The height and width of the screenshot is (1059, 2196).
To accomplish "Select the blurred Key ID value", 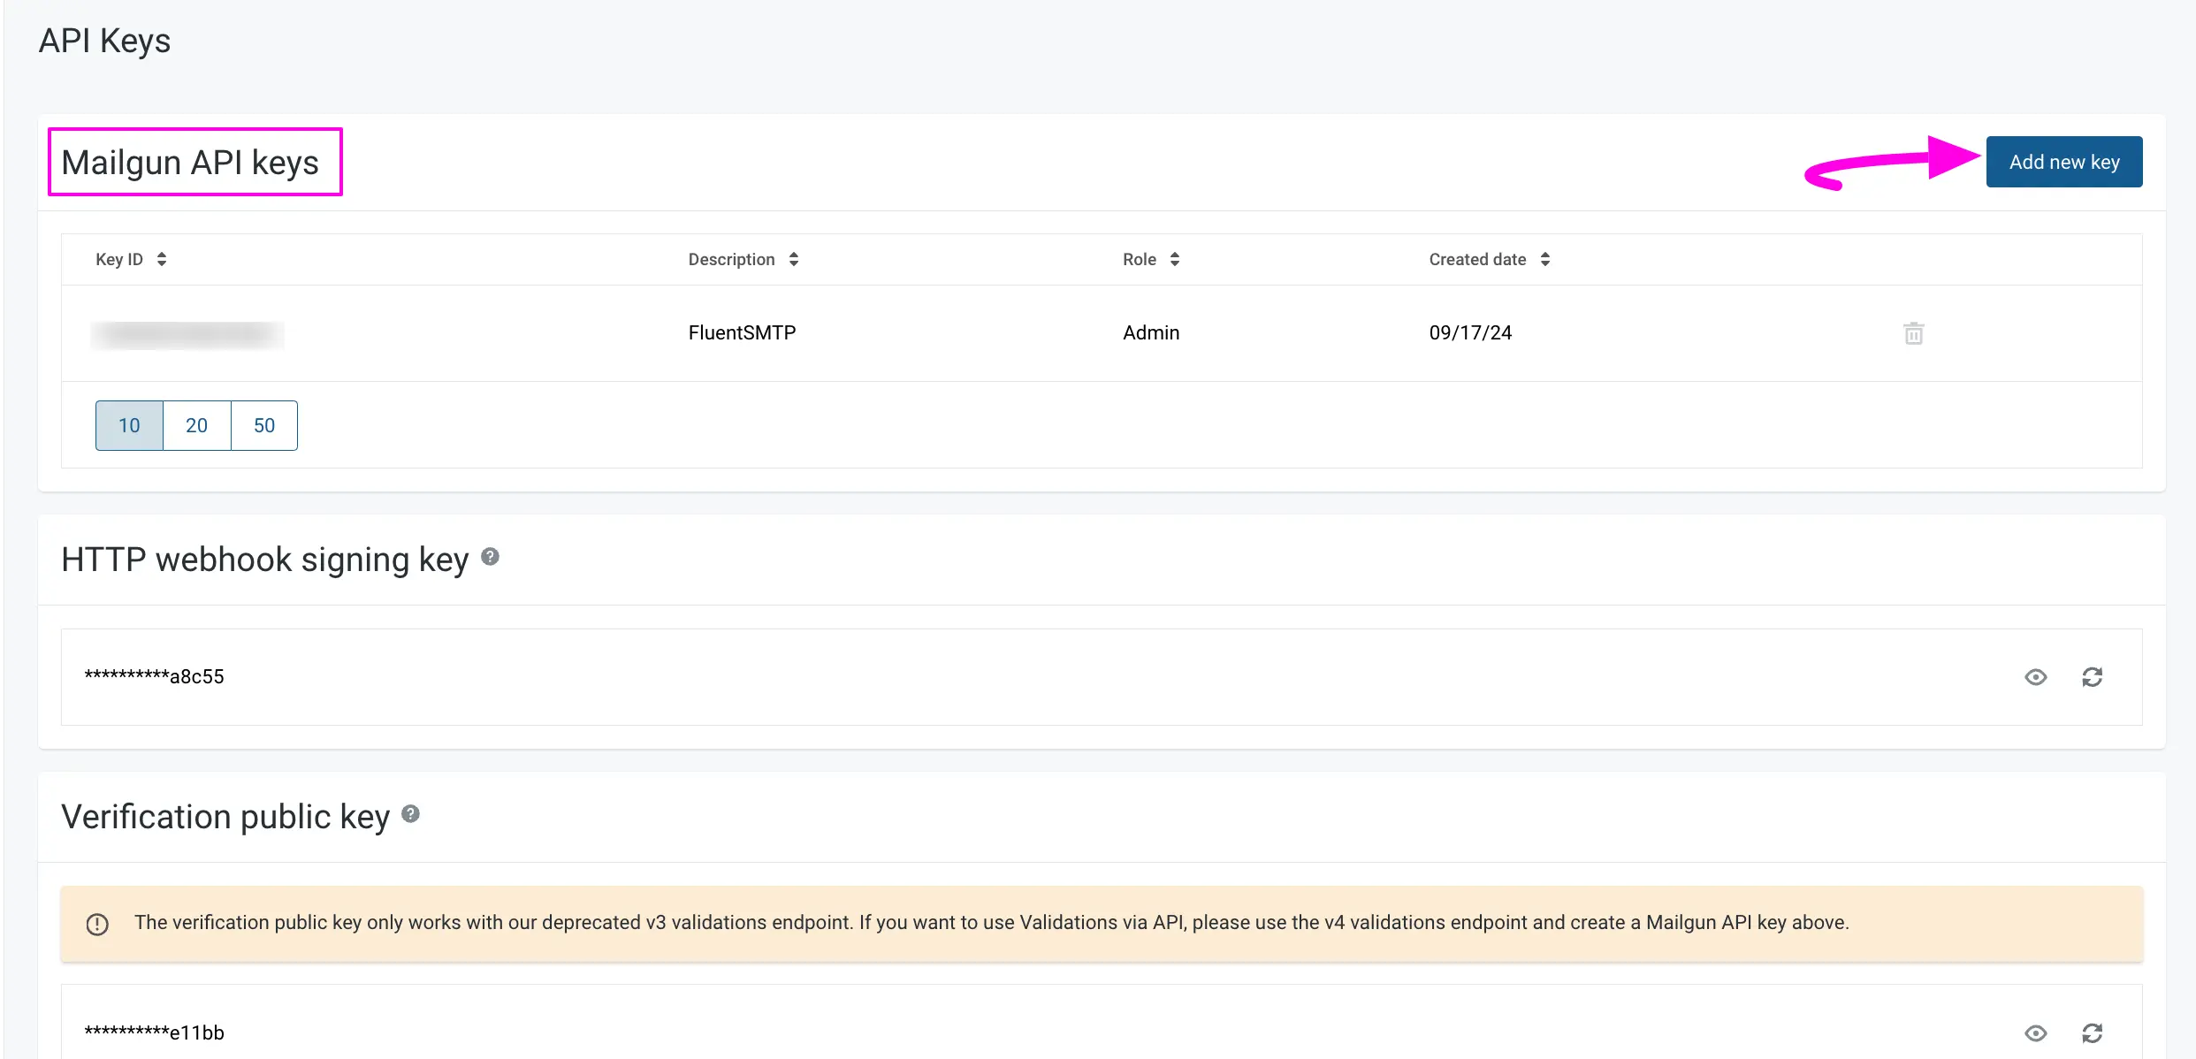I will coord(187,334).
